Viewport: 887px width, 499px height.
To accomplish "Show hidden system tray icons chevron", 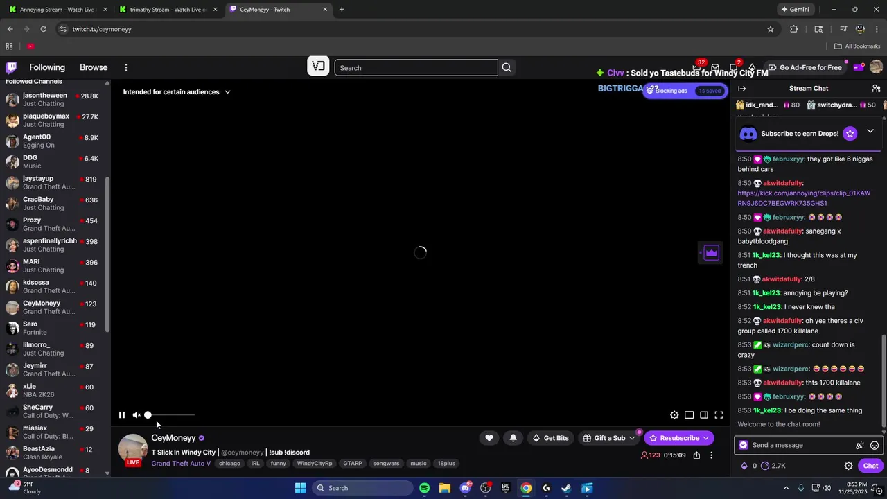I will pyautogui.click(x=786, y=488).
